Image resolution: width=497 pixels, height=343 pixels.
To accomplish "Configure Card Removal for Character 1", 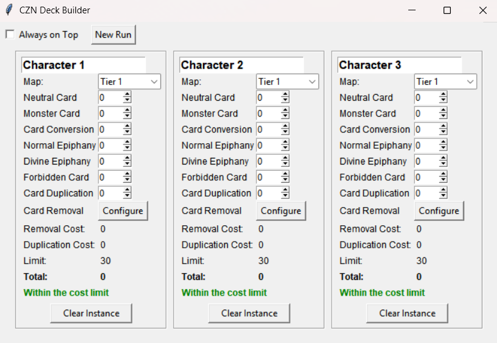I will point(123,211).
